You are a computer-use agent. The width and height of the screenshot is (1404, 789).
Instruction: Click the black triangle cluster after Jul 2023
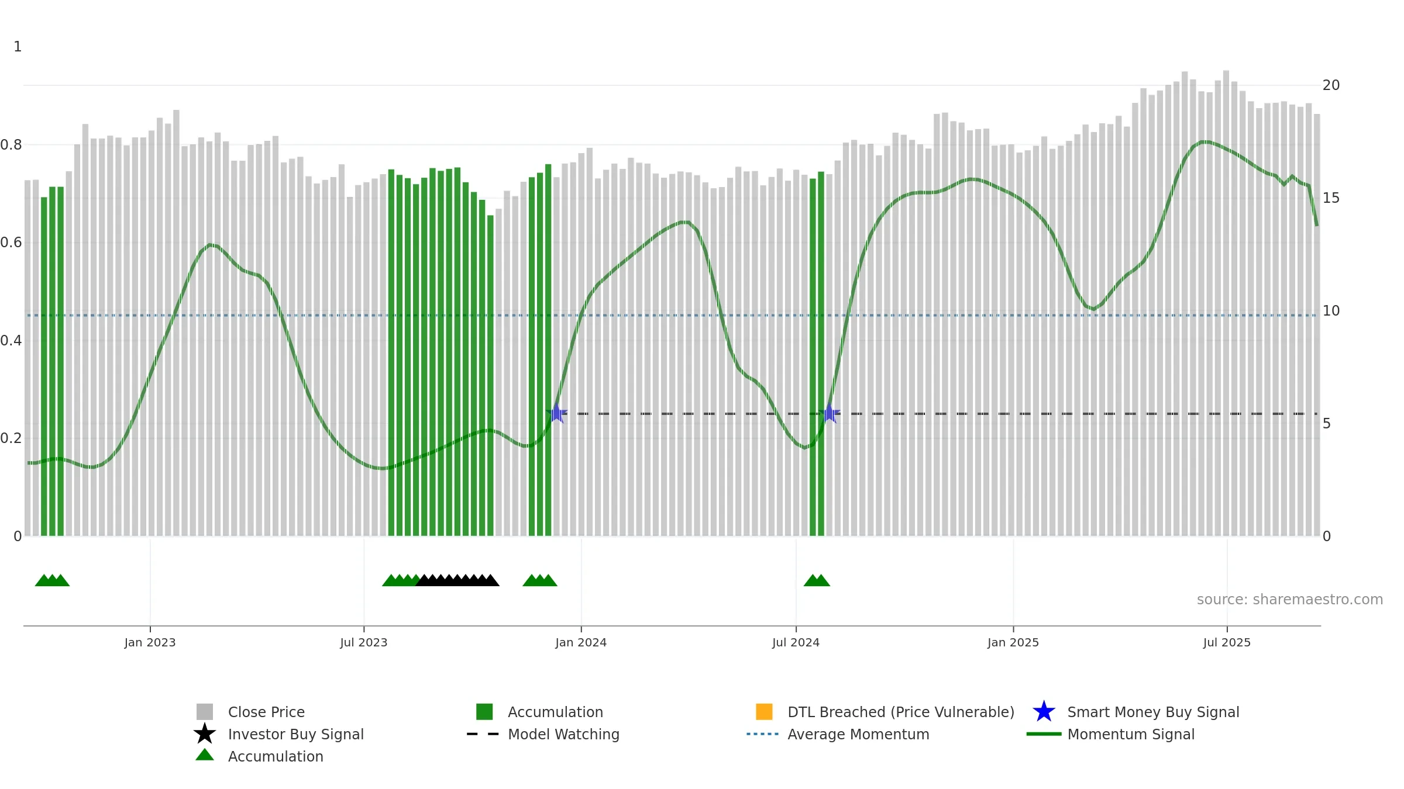click(x=457, y=580)
